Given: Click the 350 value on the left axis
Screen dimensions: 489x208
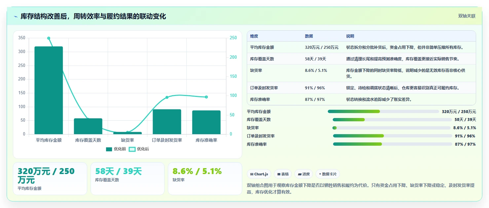Looking at the screenshot, I should pyautogui.click(x=22, y=38).
